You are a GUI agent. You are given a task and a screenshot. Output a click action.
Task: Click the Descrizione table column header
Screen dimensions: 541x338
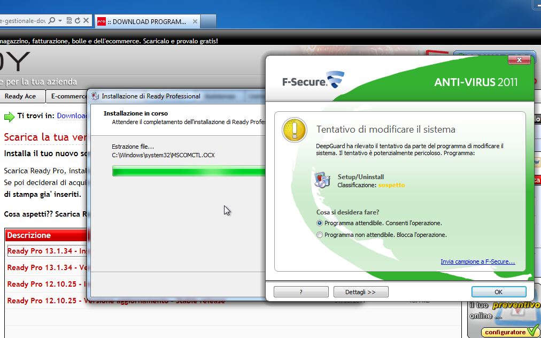pyautogui.click(x=47, y=235)
